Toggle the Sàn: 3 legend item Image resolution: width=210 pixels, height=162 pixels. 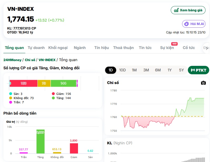pyautogui.click(x=16, y=94)
